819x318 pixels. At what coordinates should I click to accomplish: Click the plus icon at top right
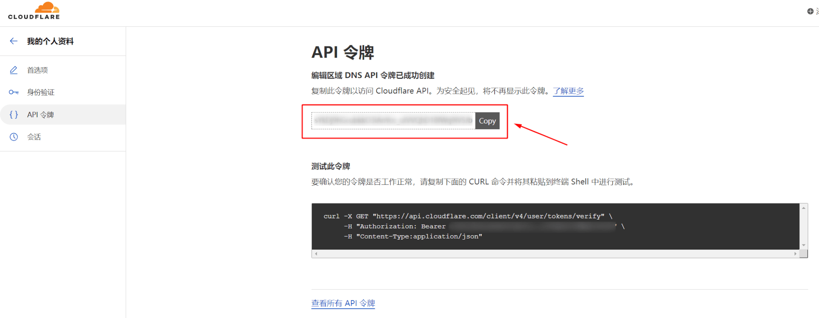(x=810, y=11)
